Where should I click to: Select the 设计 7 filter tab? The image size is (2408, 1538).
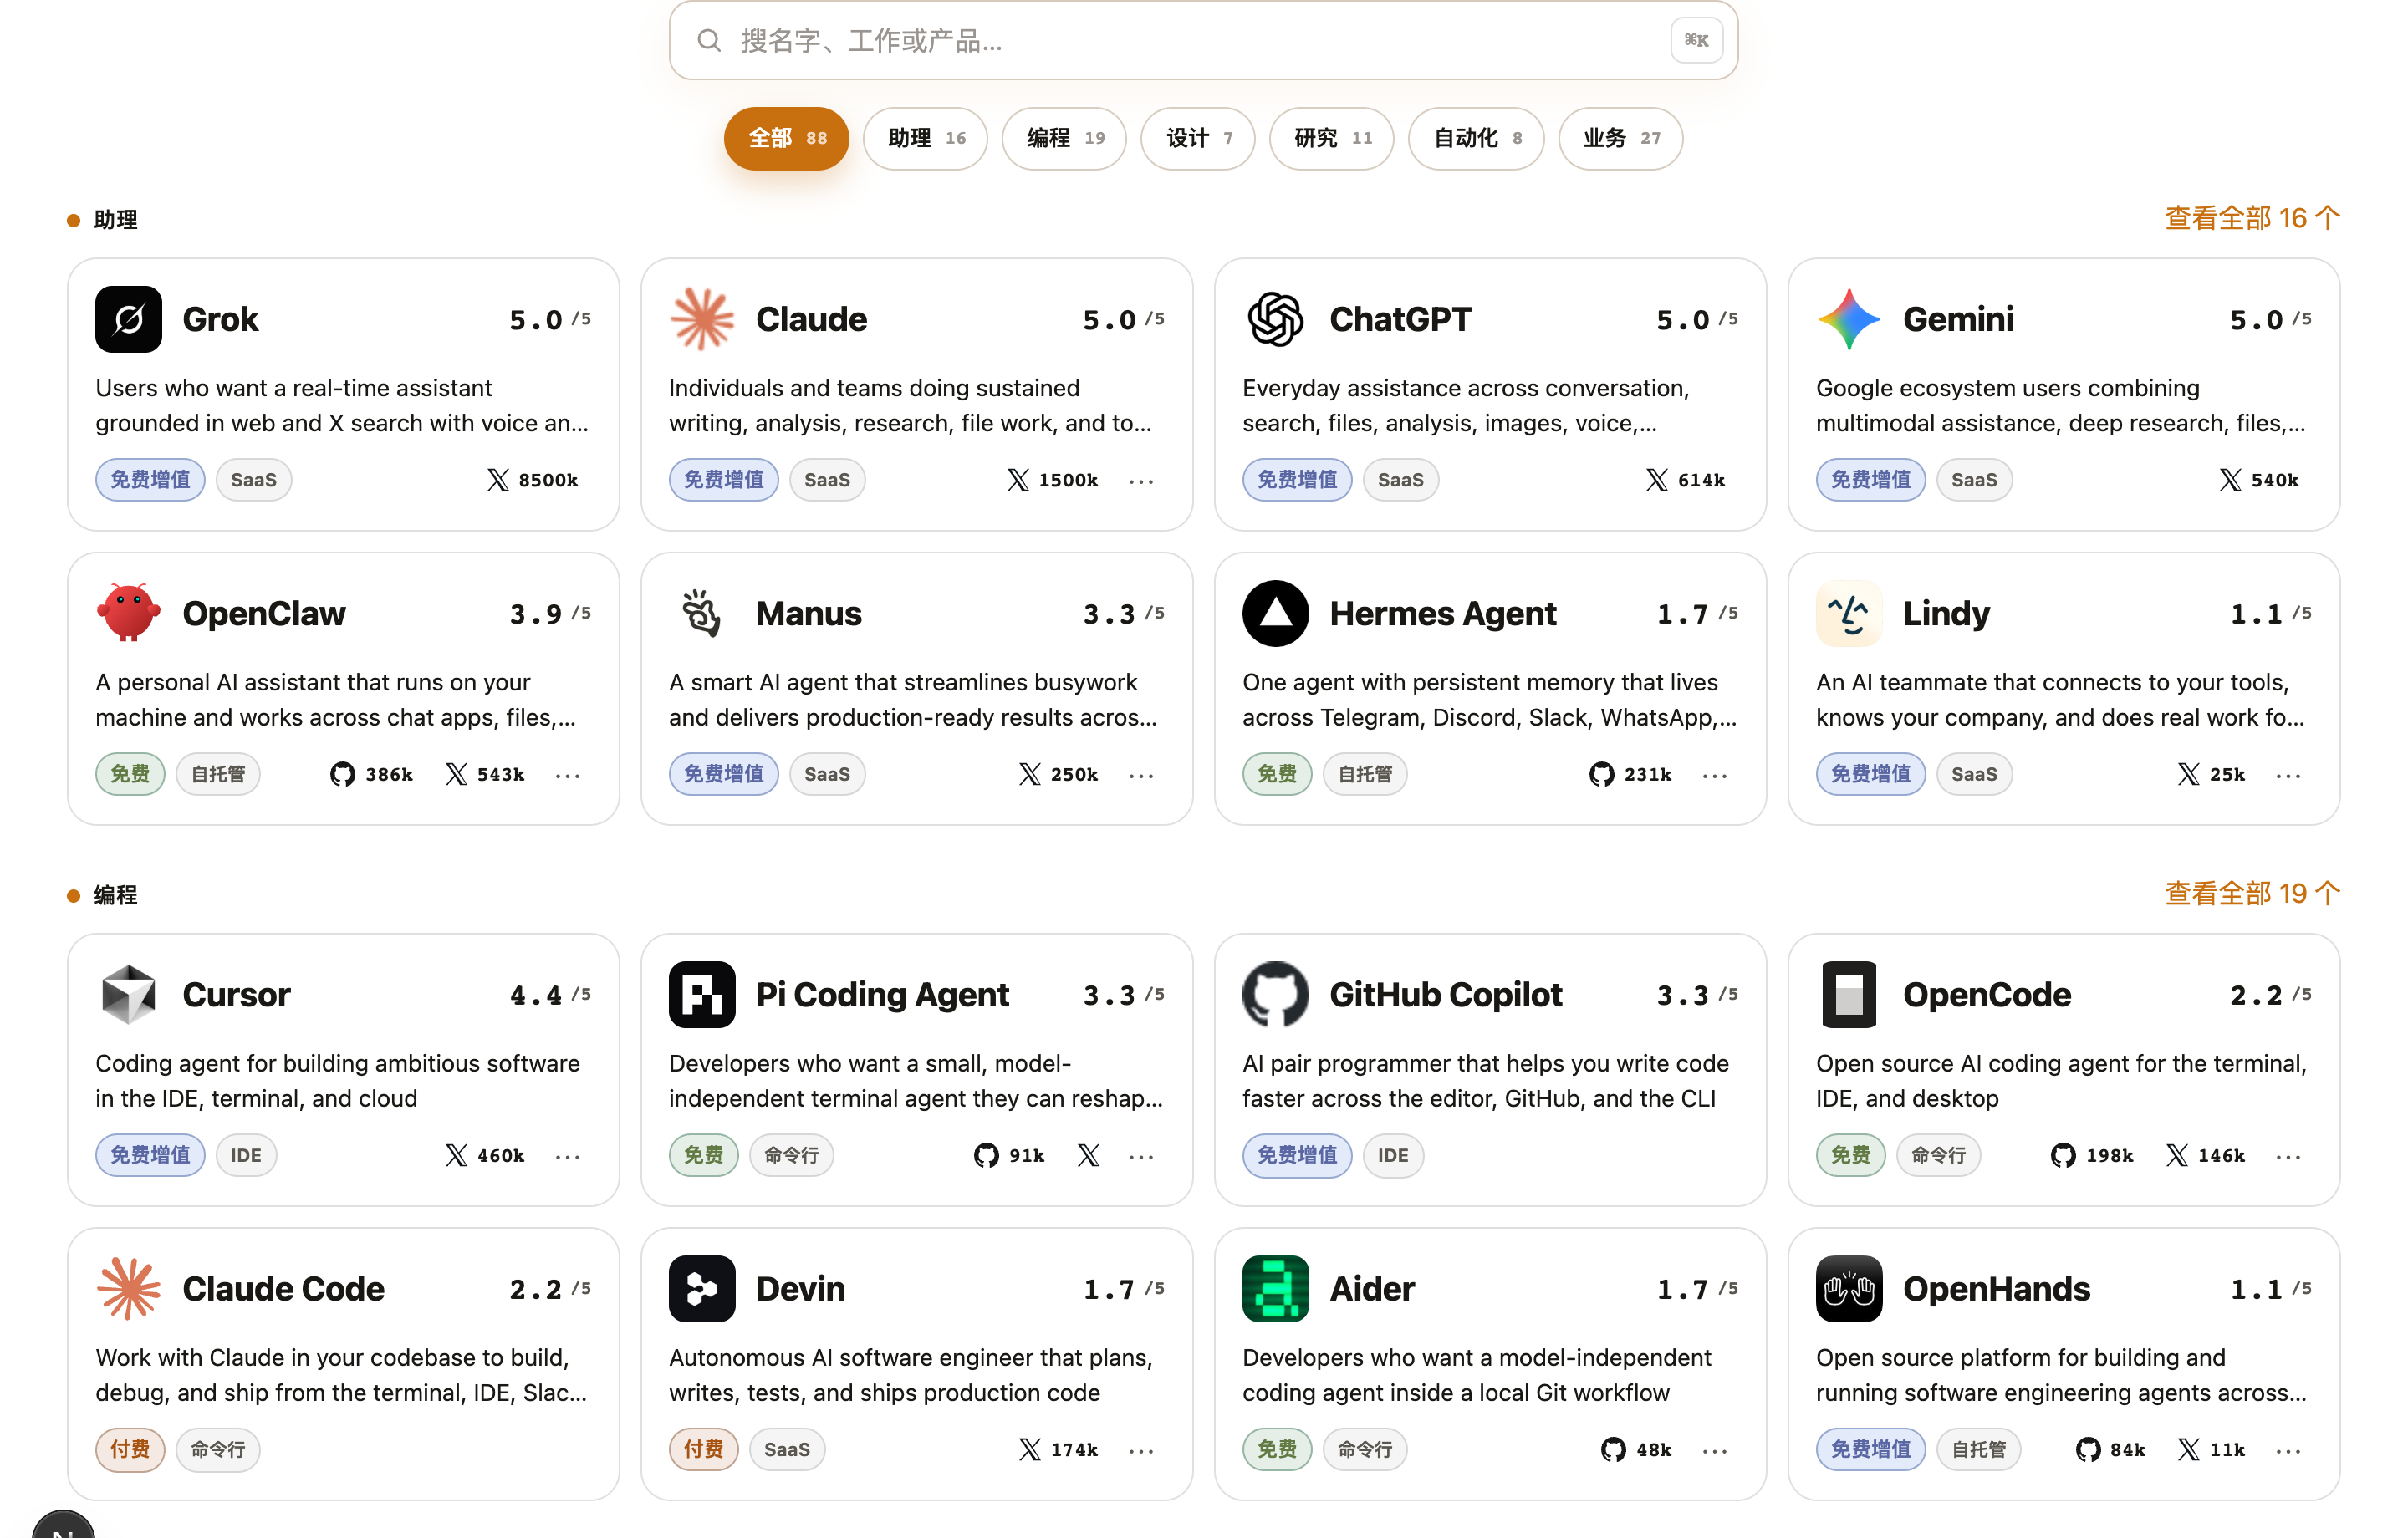[x=1198, y=138]
